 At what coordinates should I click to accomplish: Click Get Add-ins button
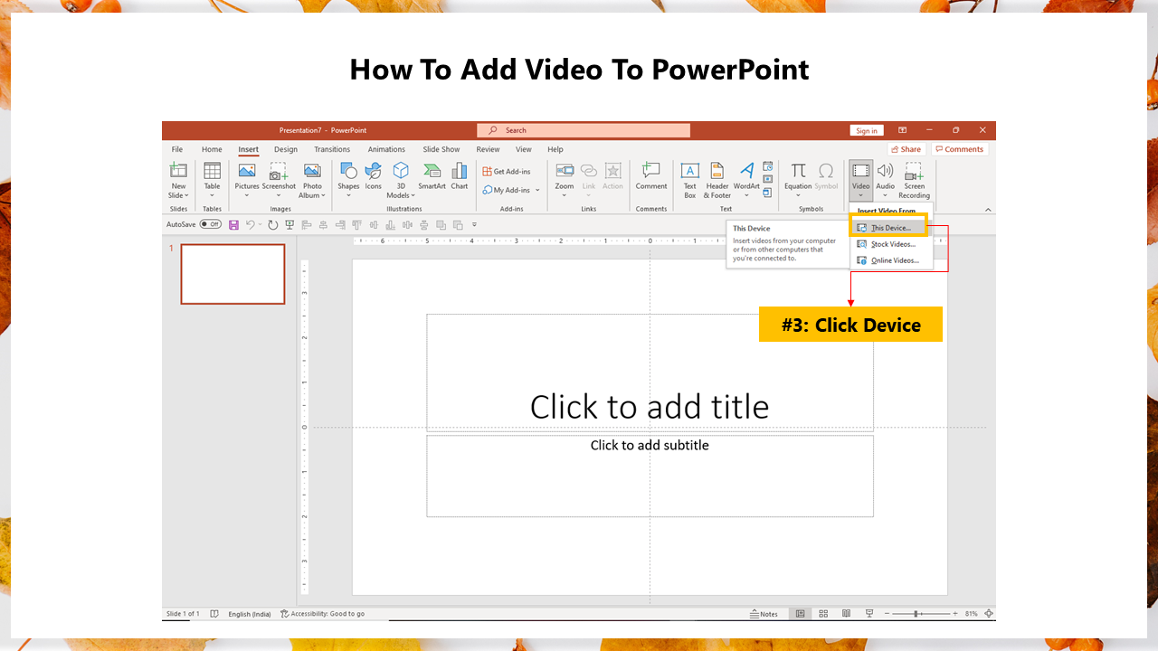click(x=507, y=171)
